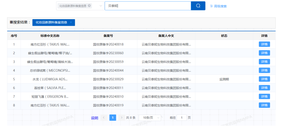Open 详情 for 国妆原备字20240019
This screenshot has height=129, width=281.
pyautogui.click(x=264, y=105)
